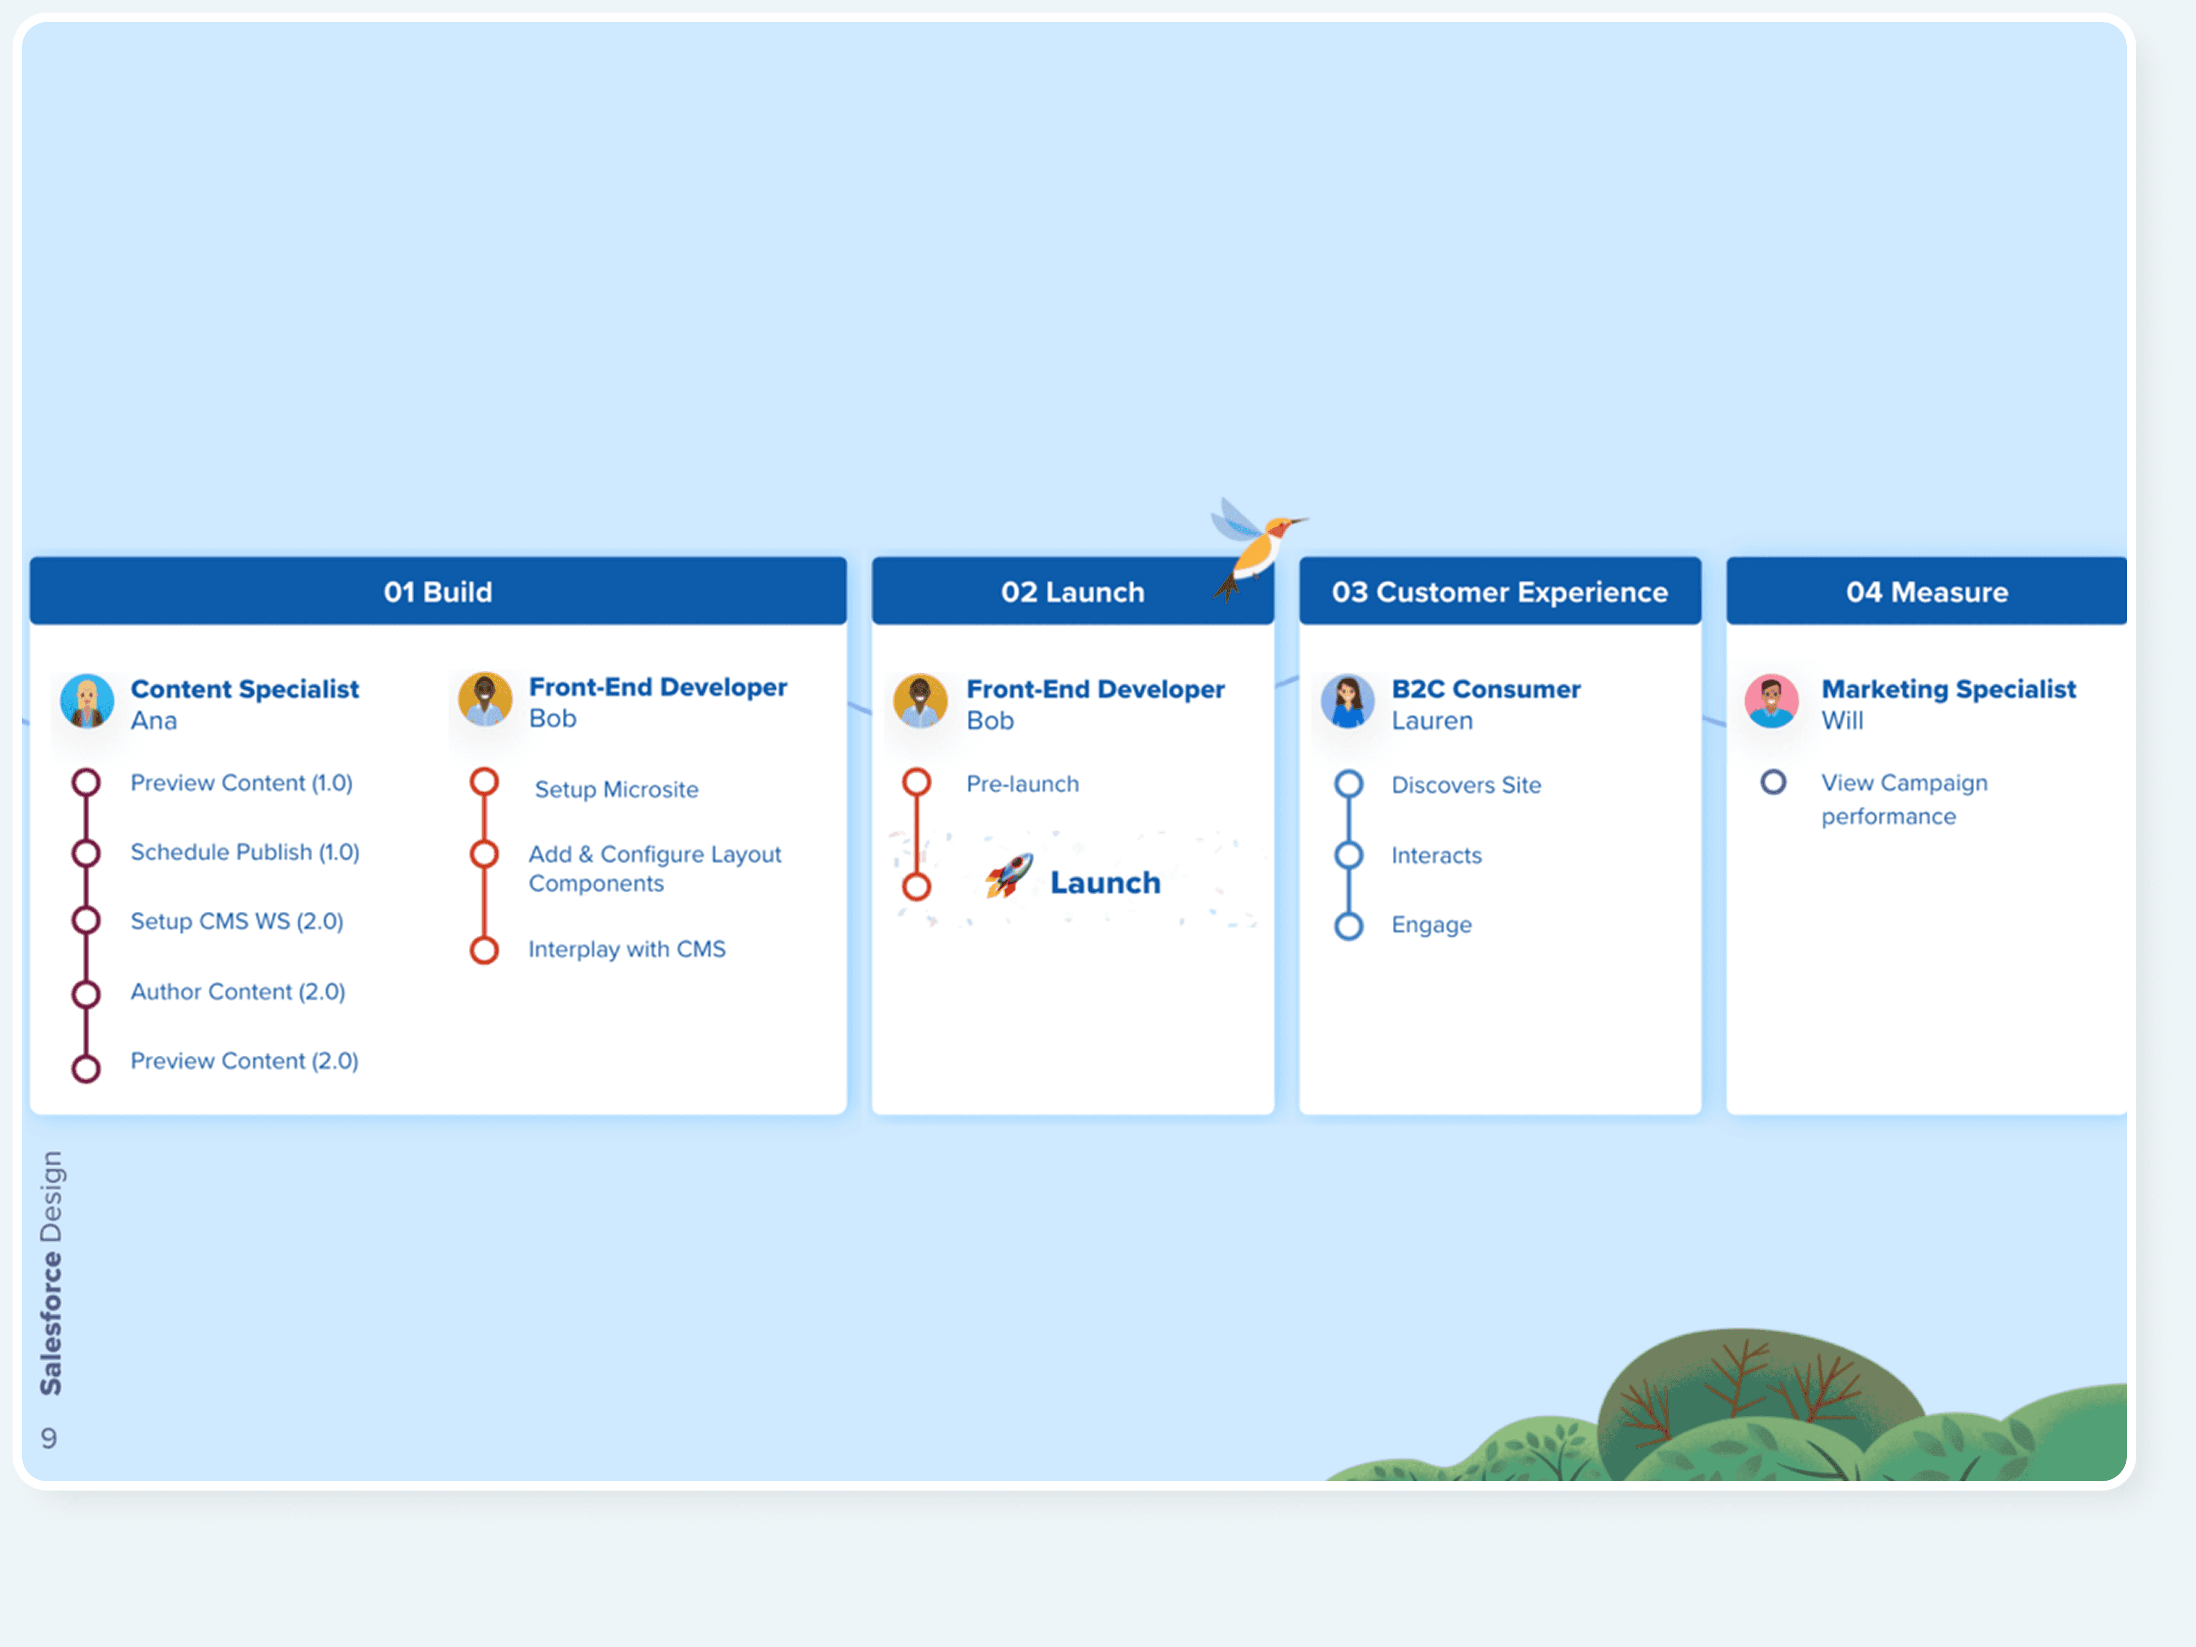Click the View Campaign performance marker
The height and width of the screenshot is (1647, 2196).
coord(1773,782)
